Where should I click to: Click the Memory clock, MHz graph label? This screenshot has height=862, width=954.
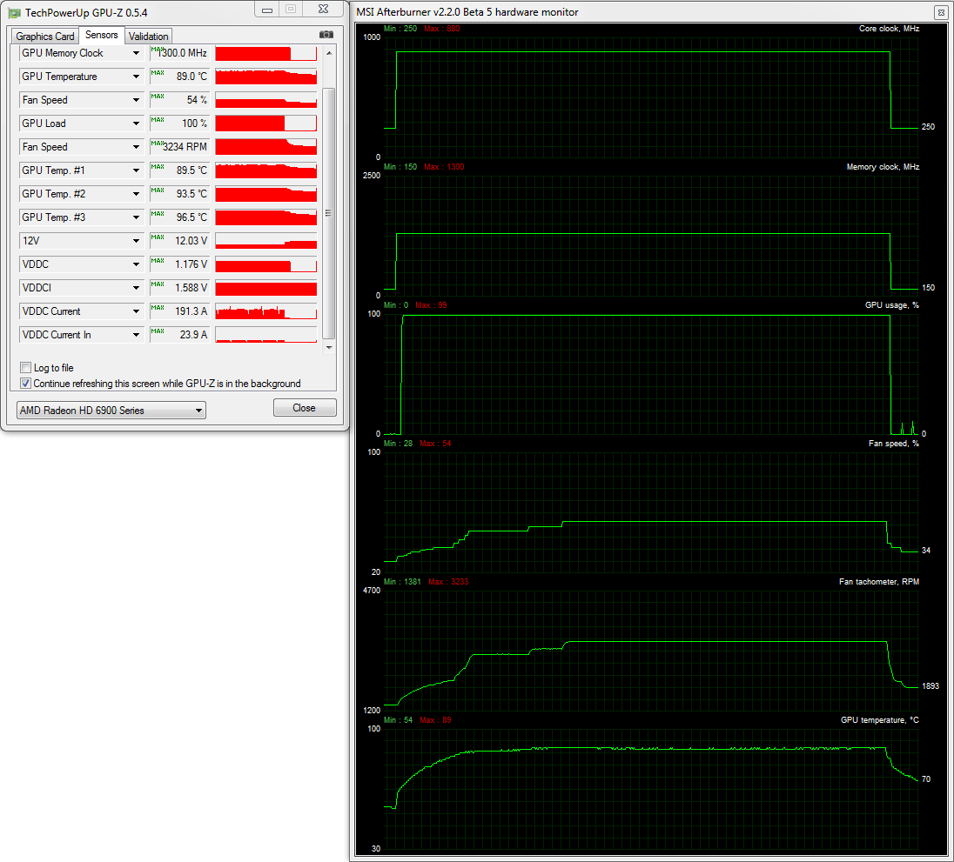pyautogui.click(x=883, y=166)
